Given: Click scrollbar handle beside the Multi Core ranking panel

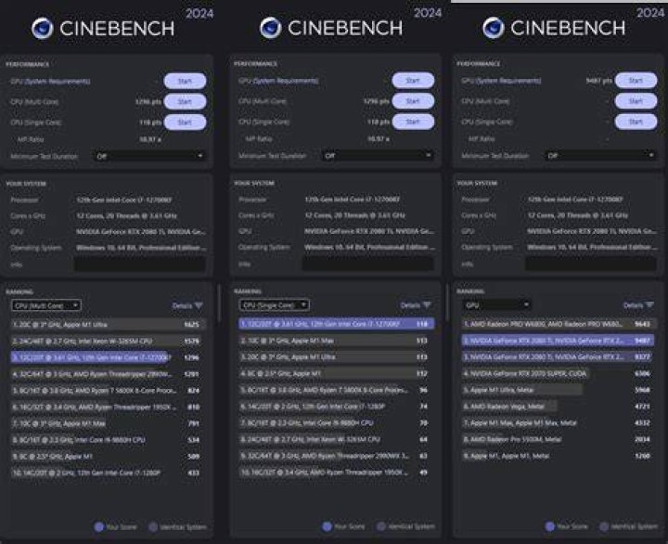Looking at the screenshot, I should (x=219, y=304).
